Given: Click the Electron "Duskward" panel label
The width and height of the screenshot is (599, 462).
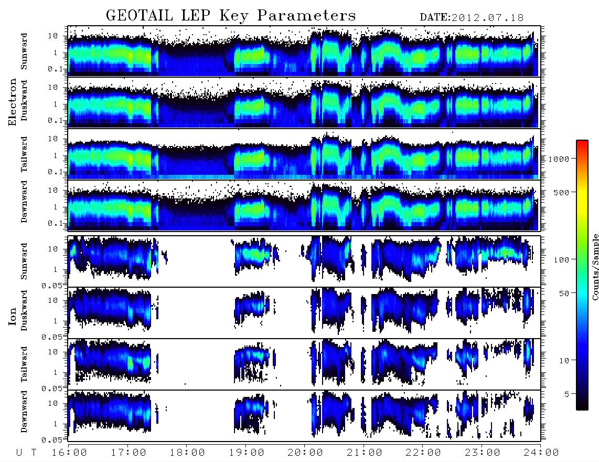Looking at the screenshot, I should 24,100.
